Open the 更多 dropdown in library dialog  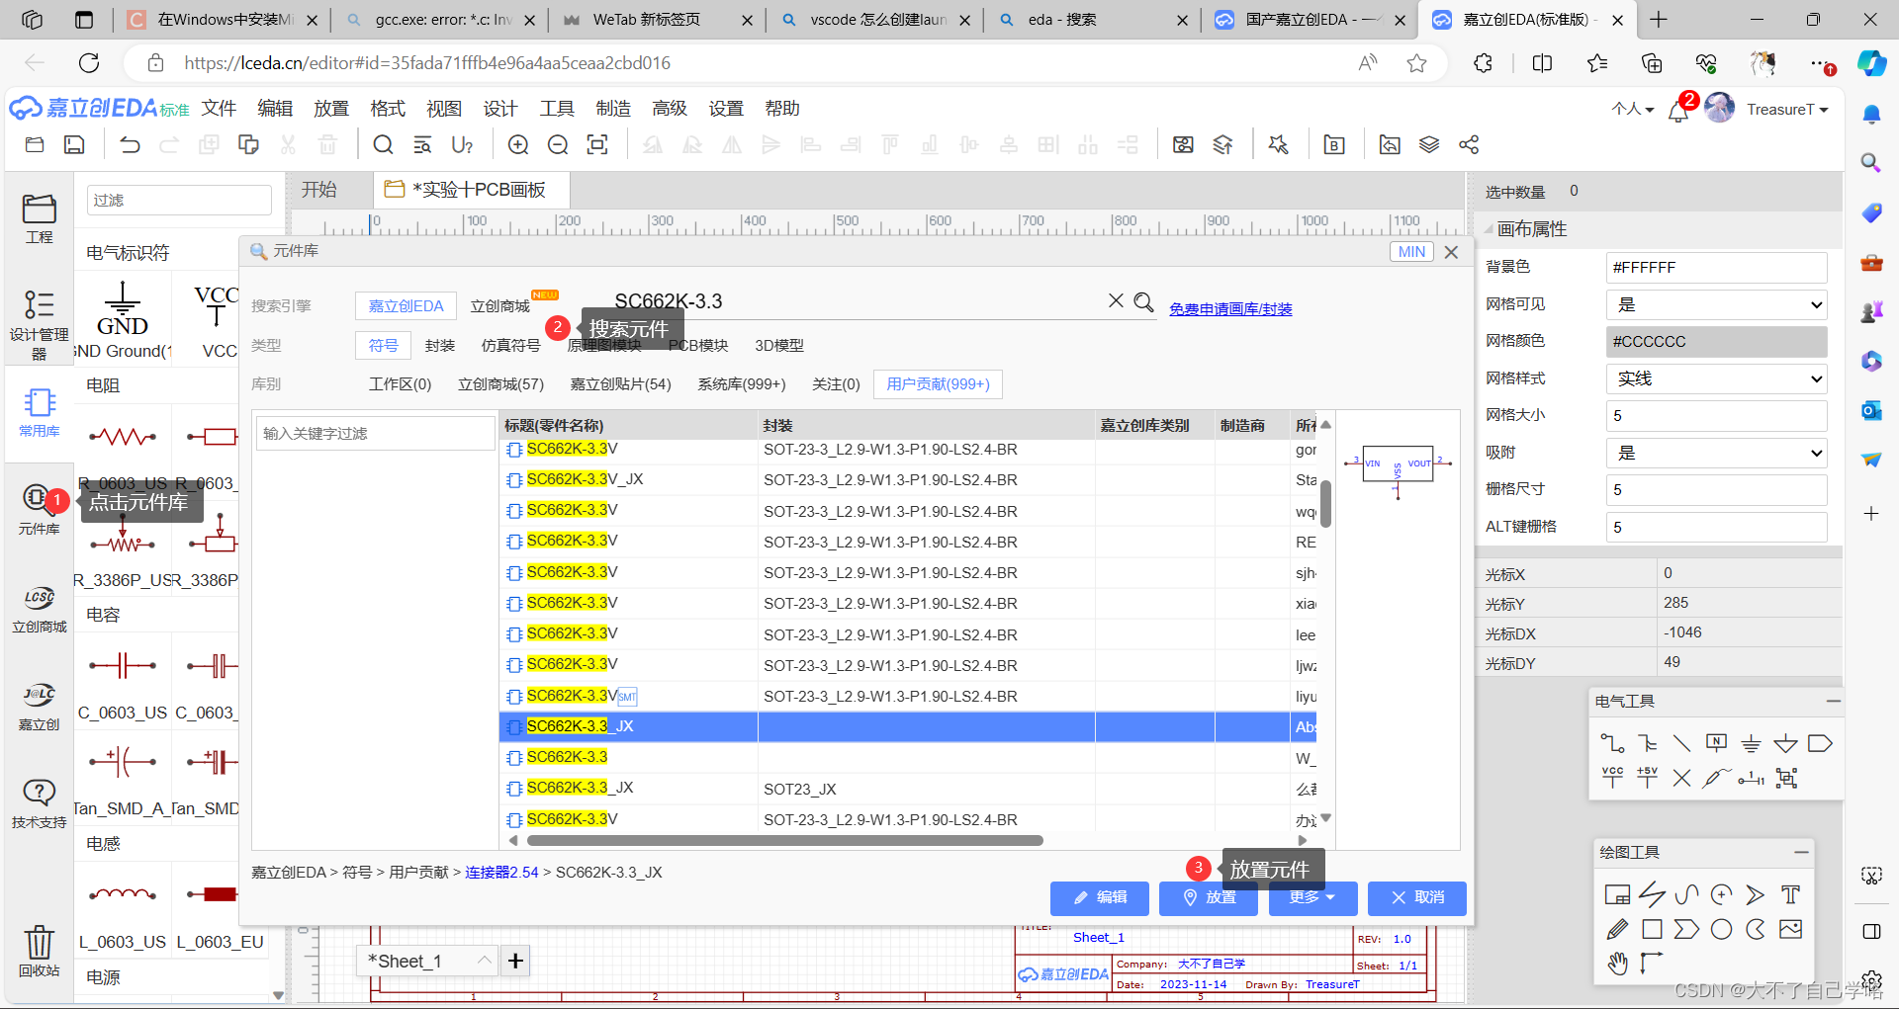click(1312, 898)
